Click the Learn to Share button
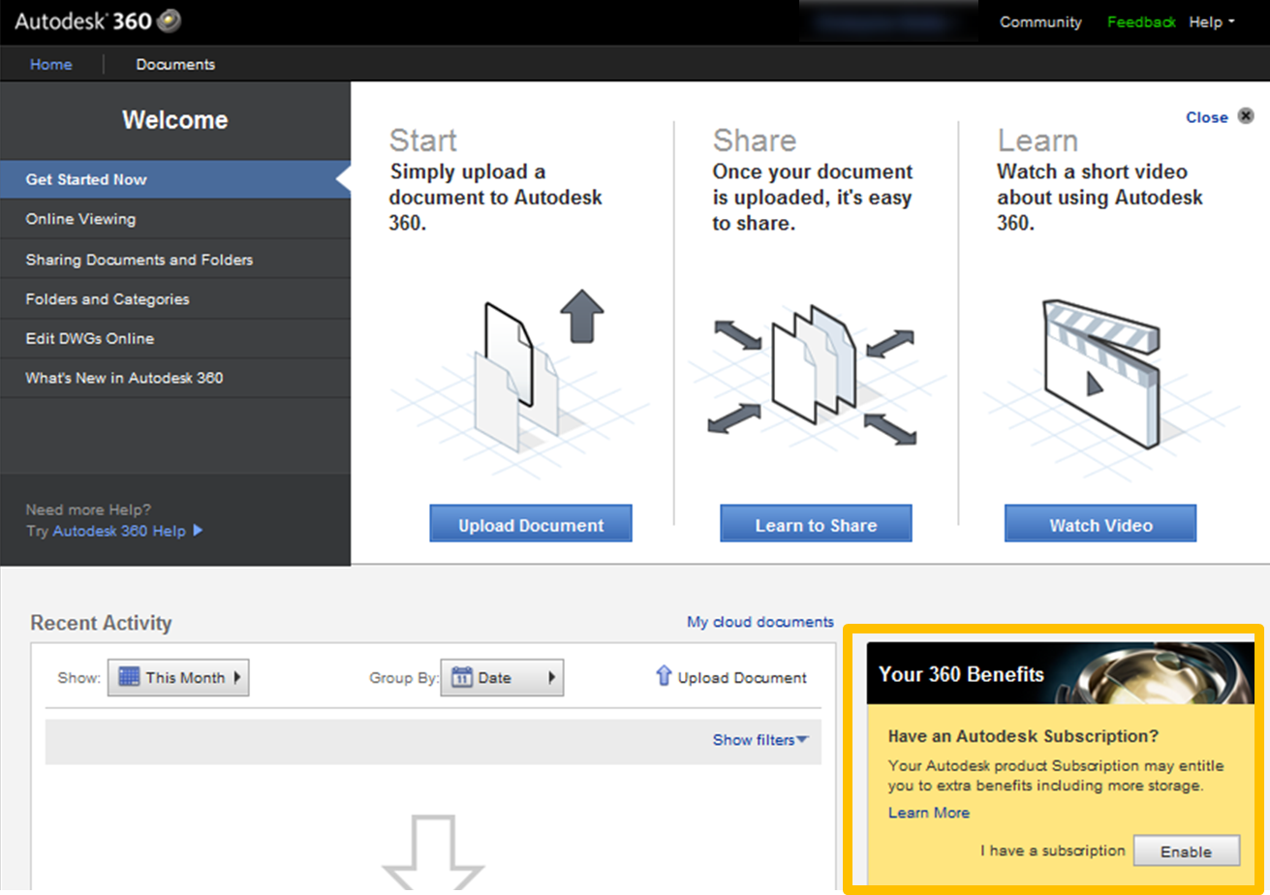Image resolution: width=1270 pixels, height=895 pixels. tap(816, 524)
